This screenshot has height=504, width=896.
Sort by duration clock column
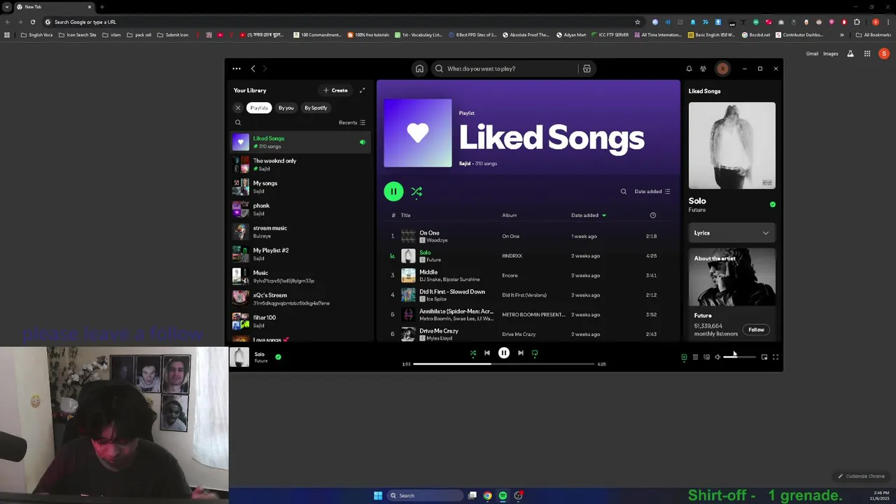[653, 215]
